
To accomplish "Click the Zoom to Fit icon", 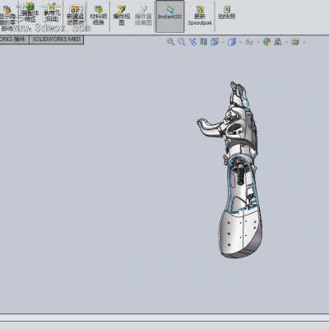I will [170, 42].
